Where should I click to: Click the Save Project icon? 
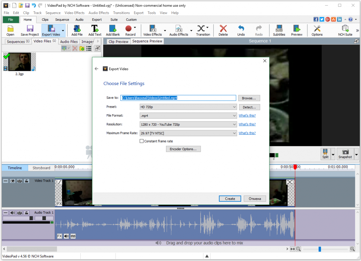[x=30, y=30]
